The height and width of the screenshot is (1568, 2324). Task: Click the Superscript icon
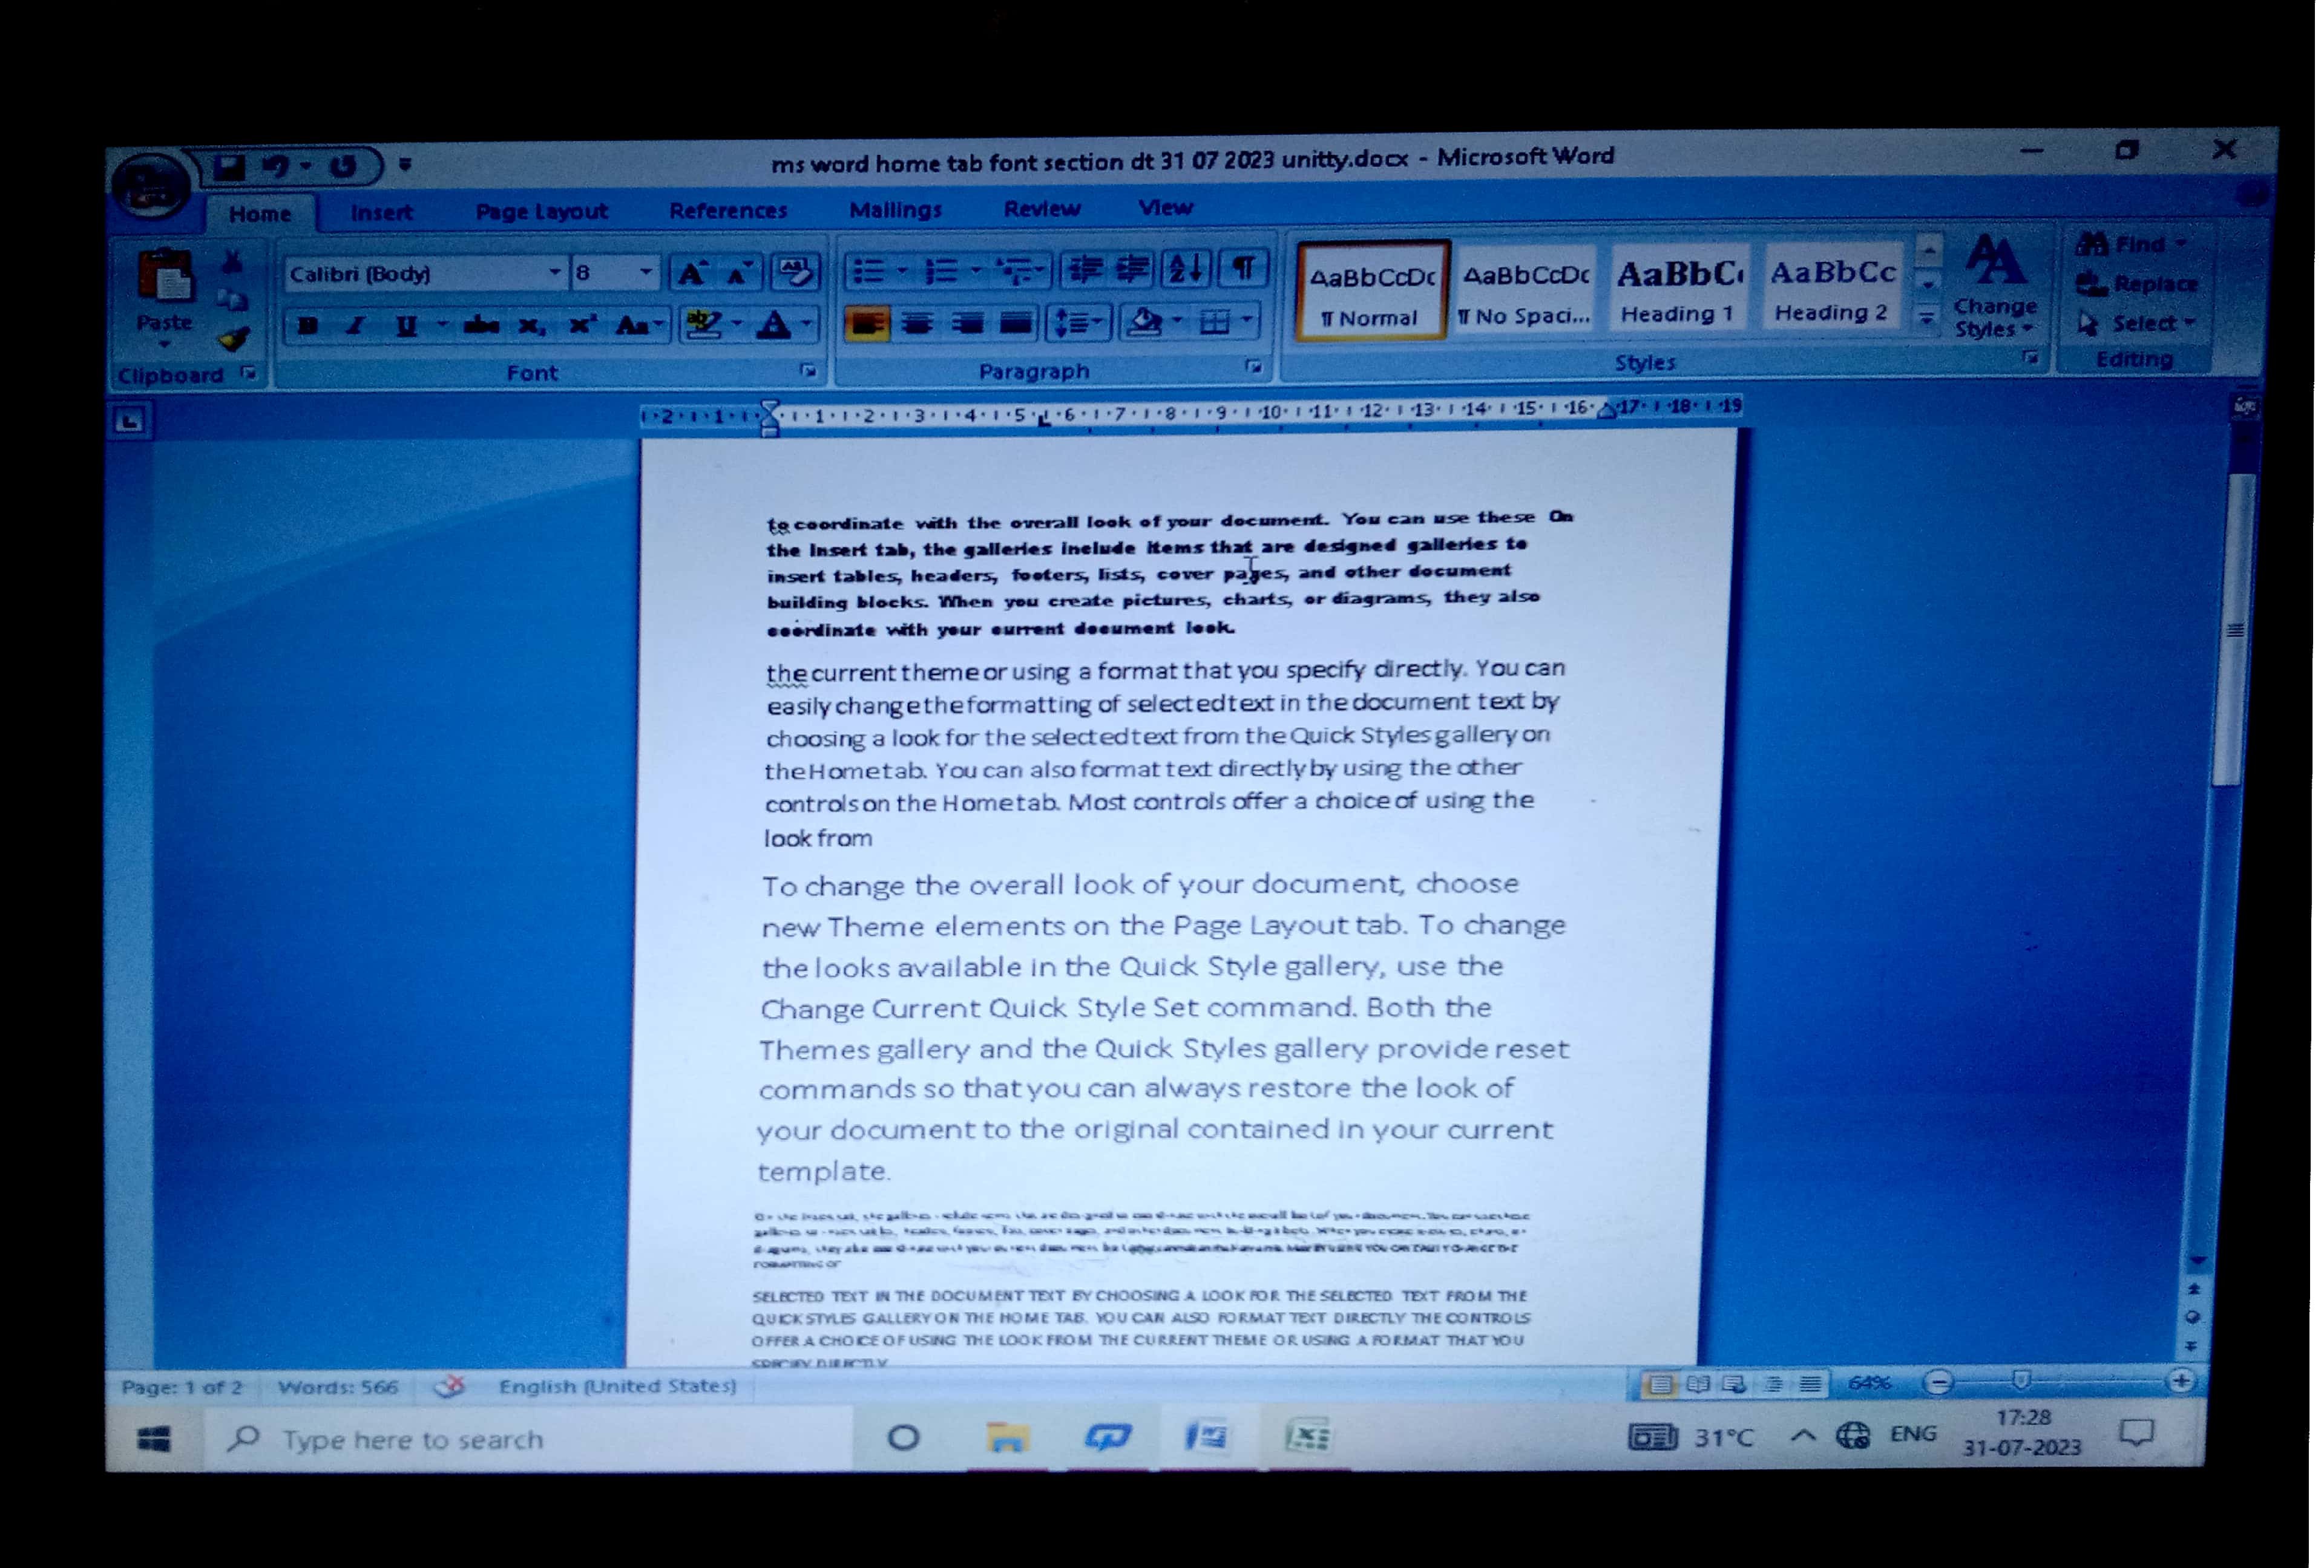[582, 326]
